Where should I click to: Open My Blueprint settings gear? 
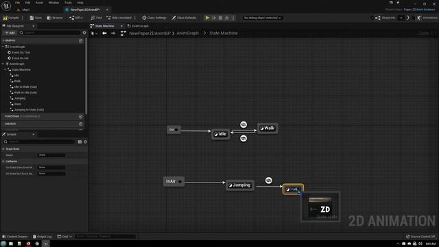click(84, 33)
